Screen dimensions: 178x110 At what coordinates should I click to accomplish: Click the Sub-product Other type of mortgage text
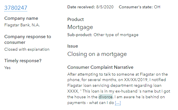103,35
